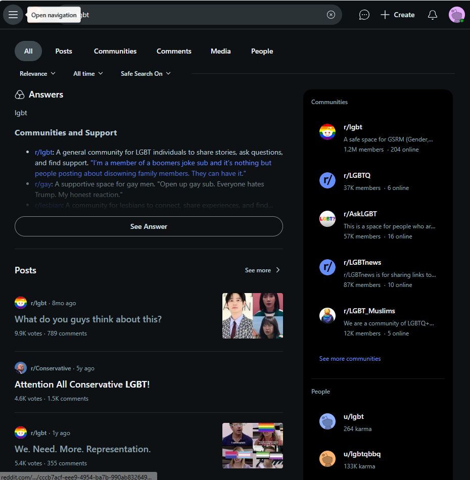Click the u/lgbt user avatar

[327, 421]
